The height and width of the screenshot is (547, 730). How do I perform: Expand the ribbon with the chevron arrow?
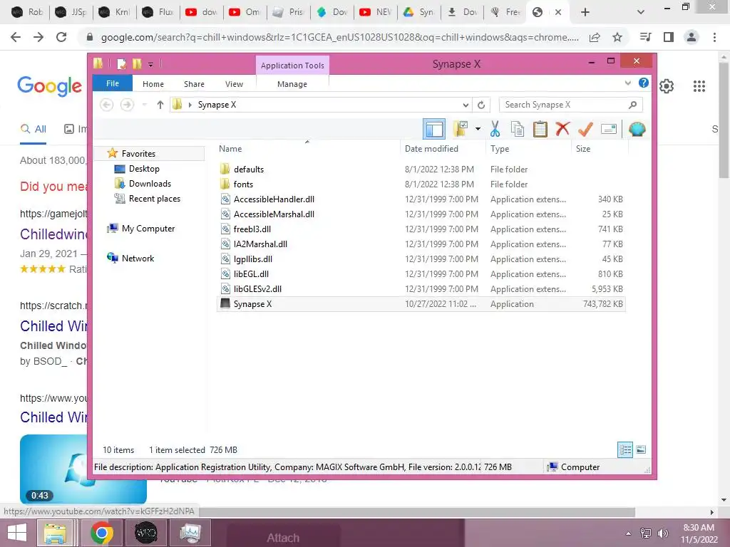(x=627, y=83)
